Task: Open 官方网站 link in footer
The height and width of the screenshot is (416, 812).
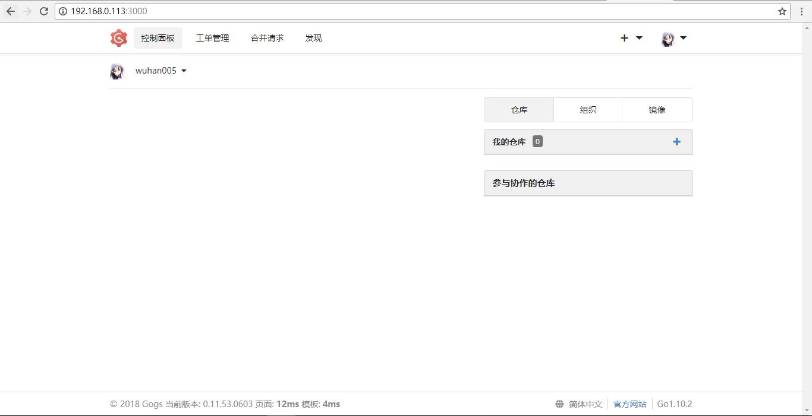Action: point(630,404)
